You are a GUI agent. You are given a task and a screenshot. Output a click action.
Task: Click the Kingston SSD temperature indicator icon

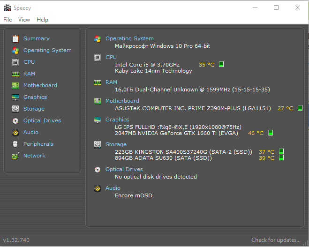click(x=281, y=151)
